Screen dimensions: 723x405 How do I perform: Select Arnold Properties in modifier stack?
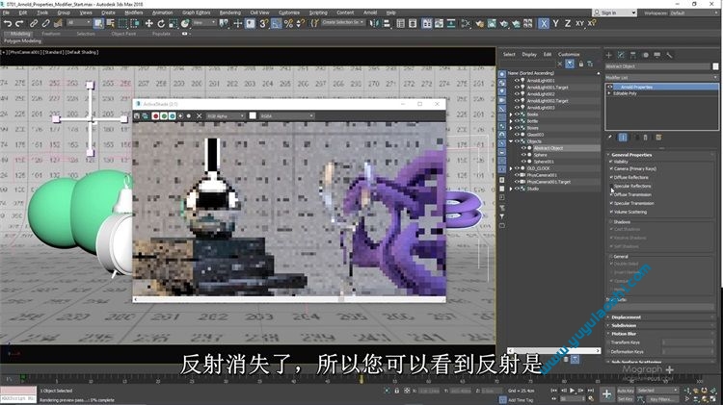point(636,87)
